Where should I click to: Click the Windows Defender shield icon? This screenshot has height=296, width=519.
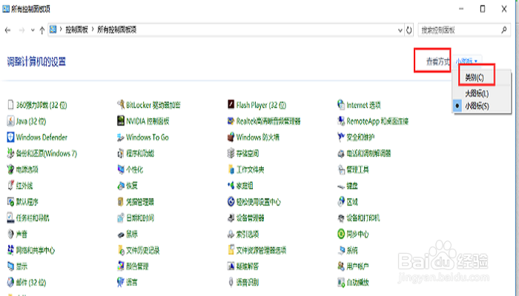point(10,137)
